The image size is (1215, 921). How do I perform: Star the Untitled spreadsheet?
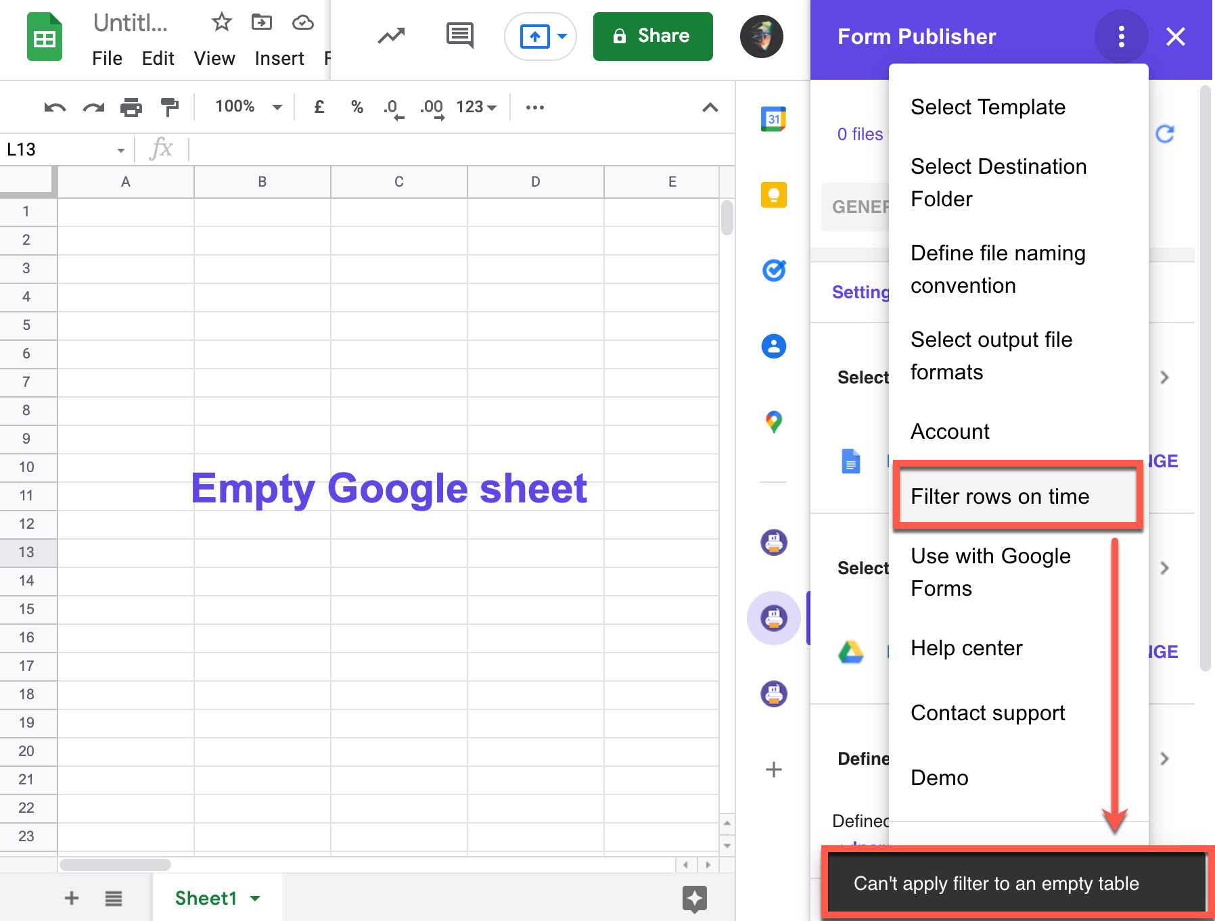tap(221, 22)
